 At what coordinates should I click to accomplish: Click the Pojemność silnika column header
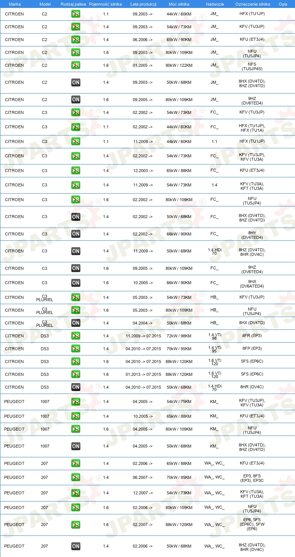pos(106,4)
